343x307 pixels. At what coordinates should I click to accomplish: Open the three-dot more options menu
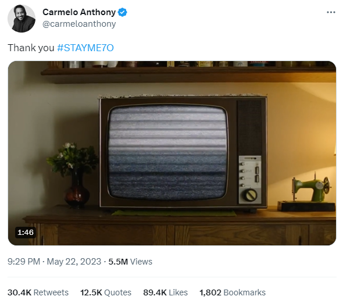click(x=331, y=12)
